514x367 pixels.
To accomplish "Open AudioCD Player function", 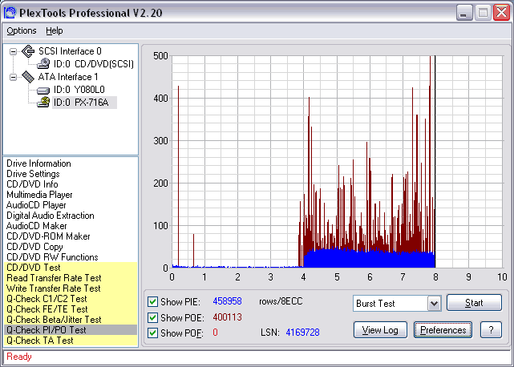I will 36,205.
